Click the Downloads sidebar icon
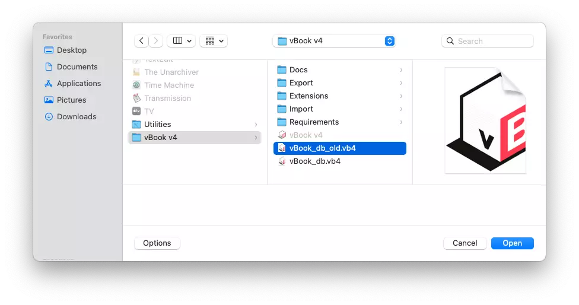This screenshot has width=579, height=305. (x=49, y=117)
